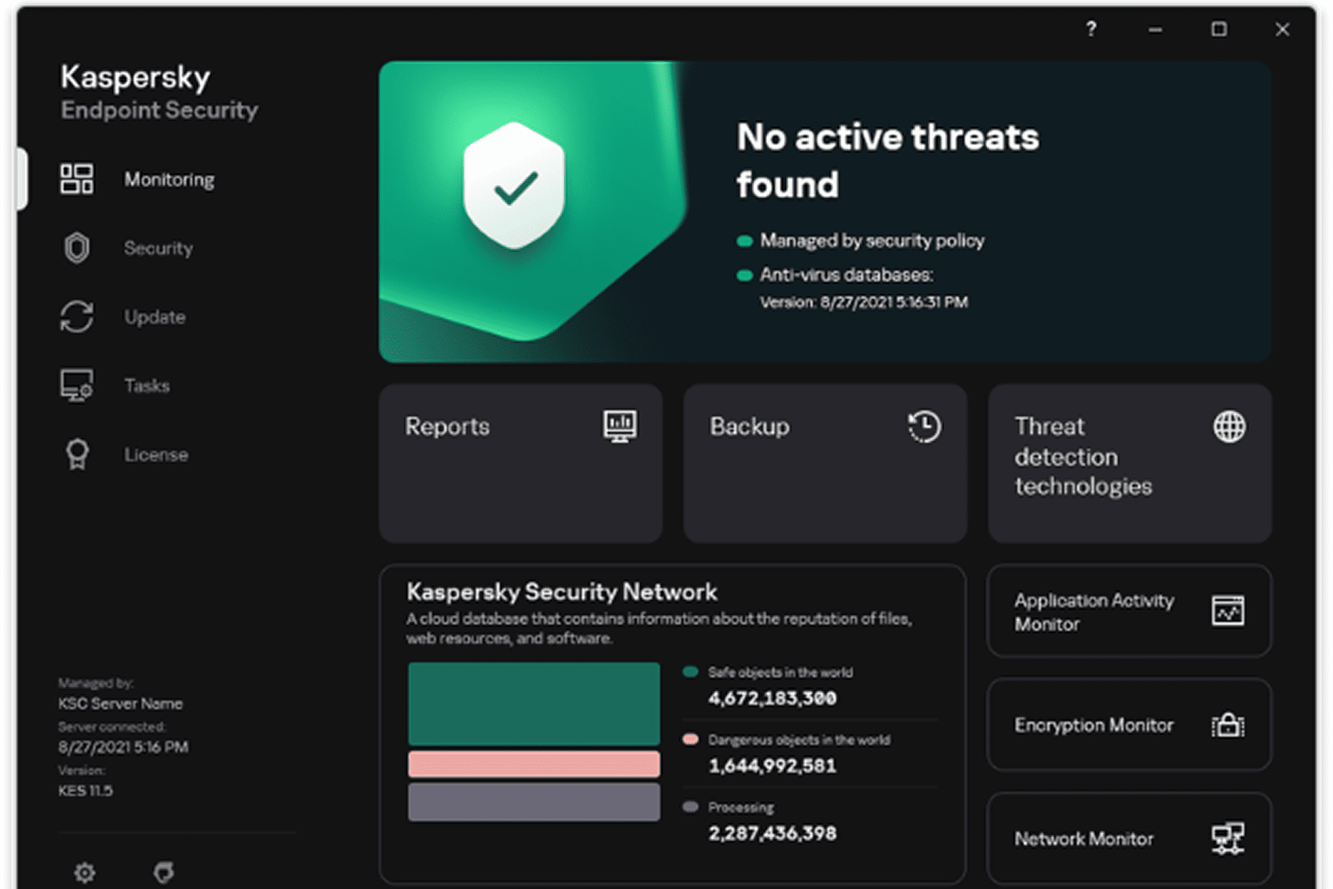Click the pink dangerous objects bar
This screenshot has height=889, width=1333.
[534, 764]
